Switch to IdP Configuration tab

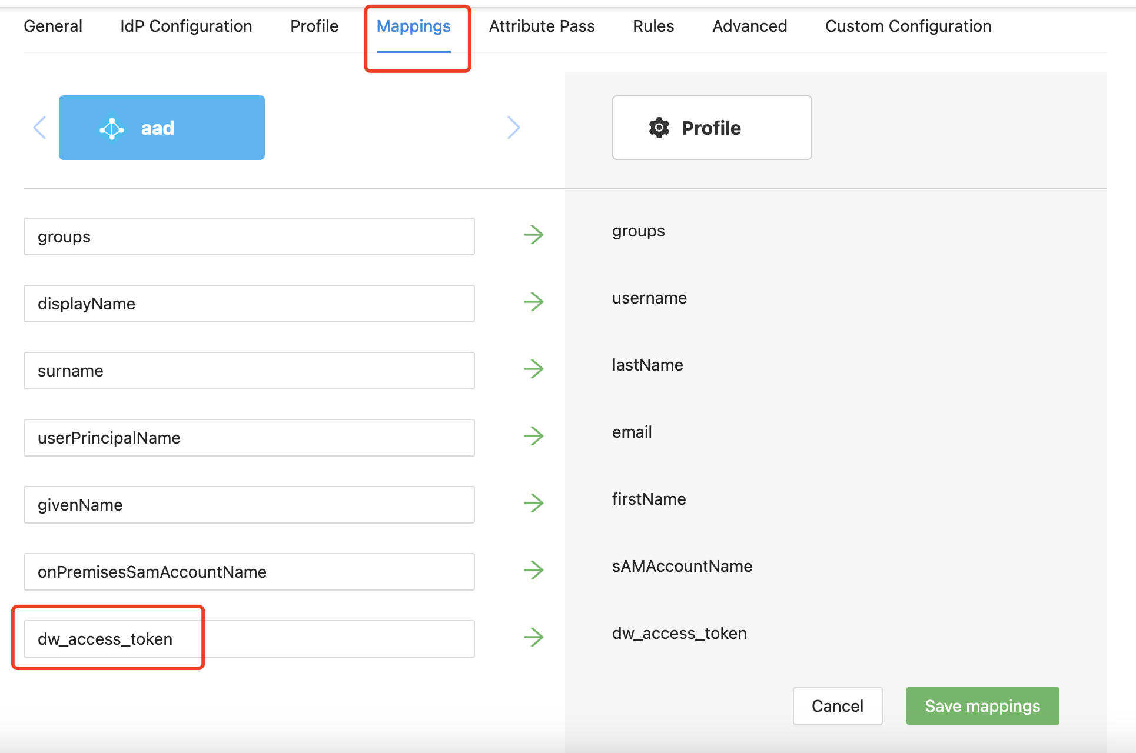tap(186, 26)
